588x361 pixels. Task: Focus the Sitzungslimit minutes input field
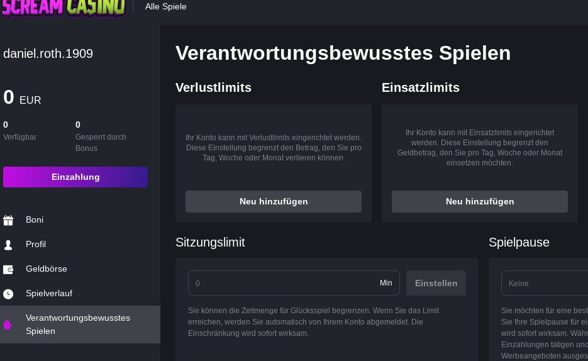tap(294, 283)
